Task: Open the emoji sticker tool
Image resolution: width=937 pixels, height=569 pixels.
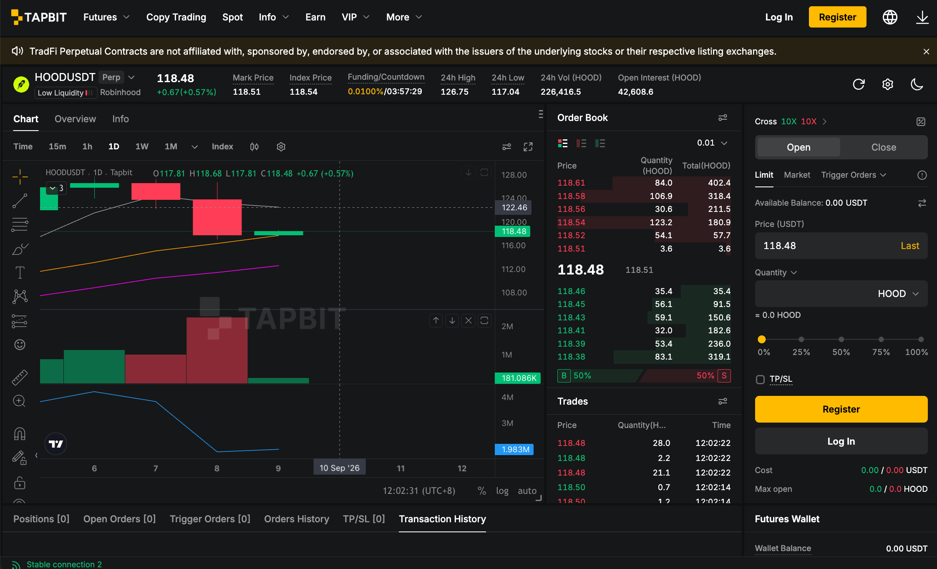Action: pos(20,345)
